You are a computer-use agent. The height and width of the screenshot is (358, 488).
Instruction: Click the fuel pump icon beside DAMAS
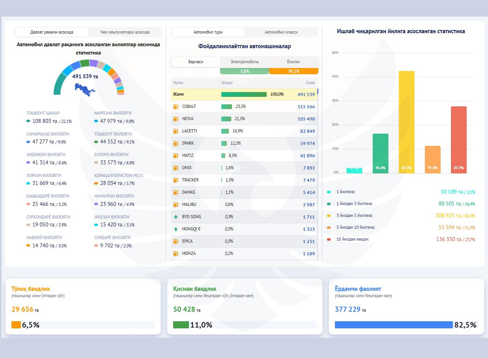pos(176,192)
